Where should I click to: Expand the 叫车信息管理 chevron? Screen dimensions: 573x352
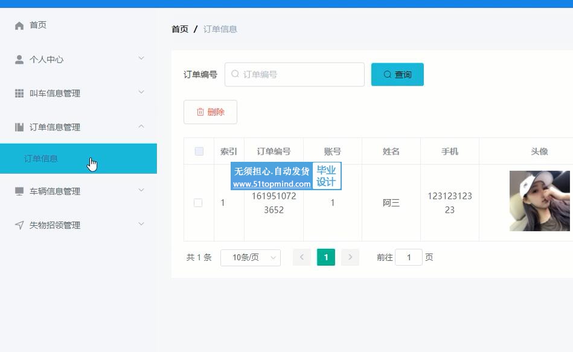141,92
